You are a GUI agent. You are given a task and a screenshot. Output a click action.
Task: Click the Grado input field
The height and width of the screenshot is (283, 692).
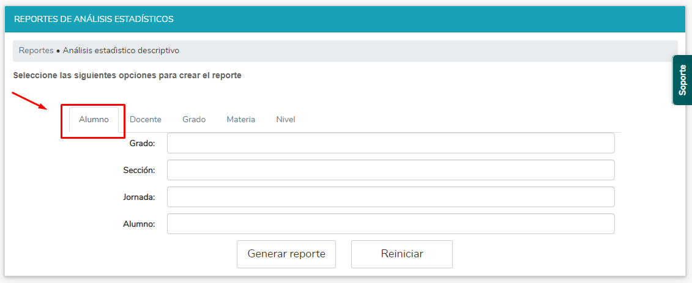pos(390,143)
